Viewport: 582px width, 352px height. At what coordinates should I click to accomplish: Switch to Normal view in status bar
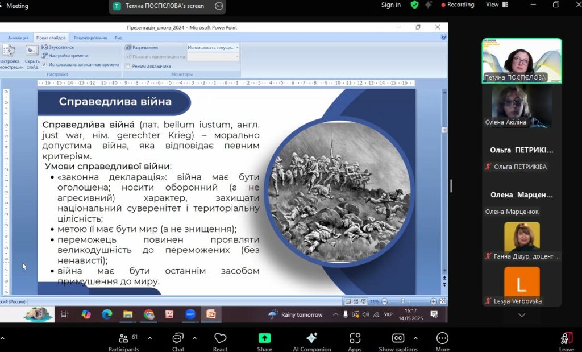pos(348,301)
